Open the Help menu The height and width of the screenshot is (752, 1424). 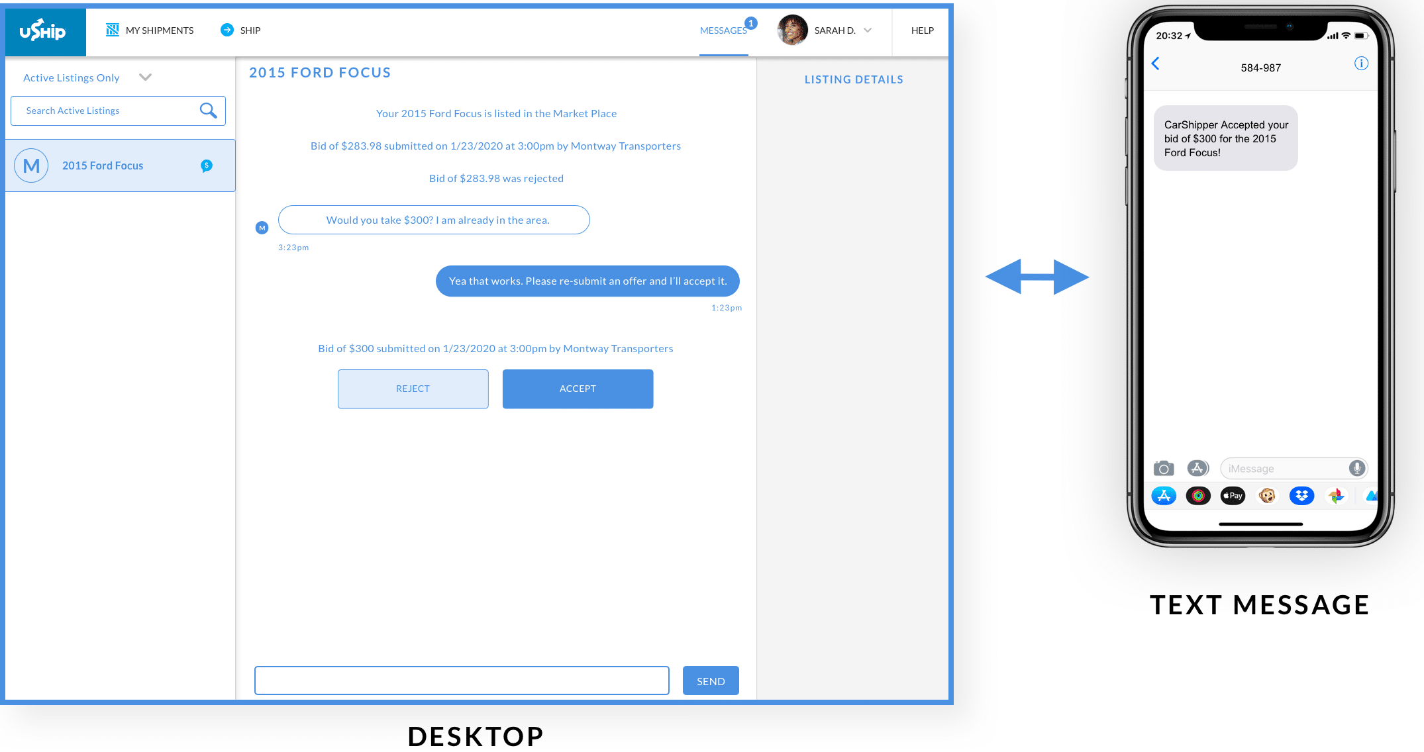click(x=922, y=30)
